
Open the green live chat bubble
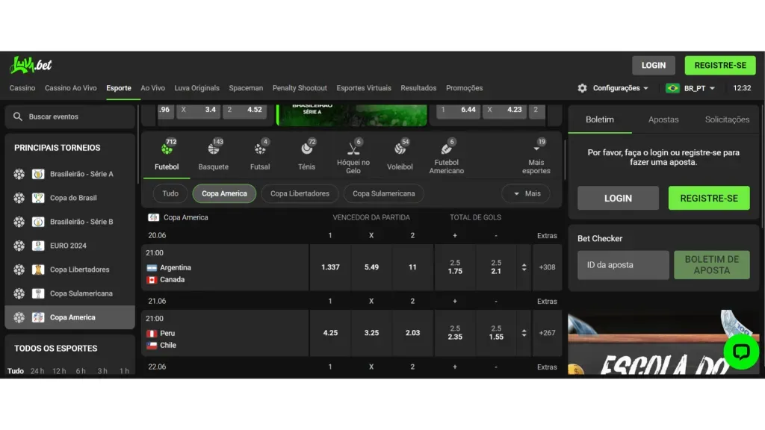pos(741,352)
